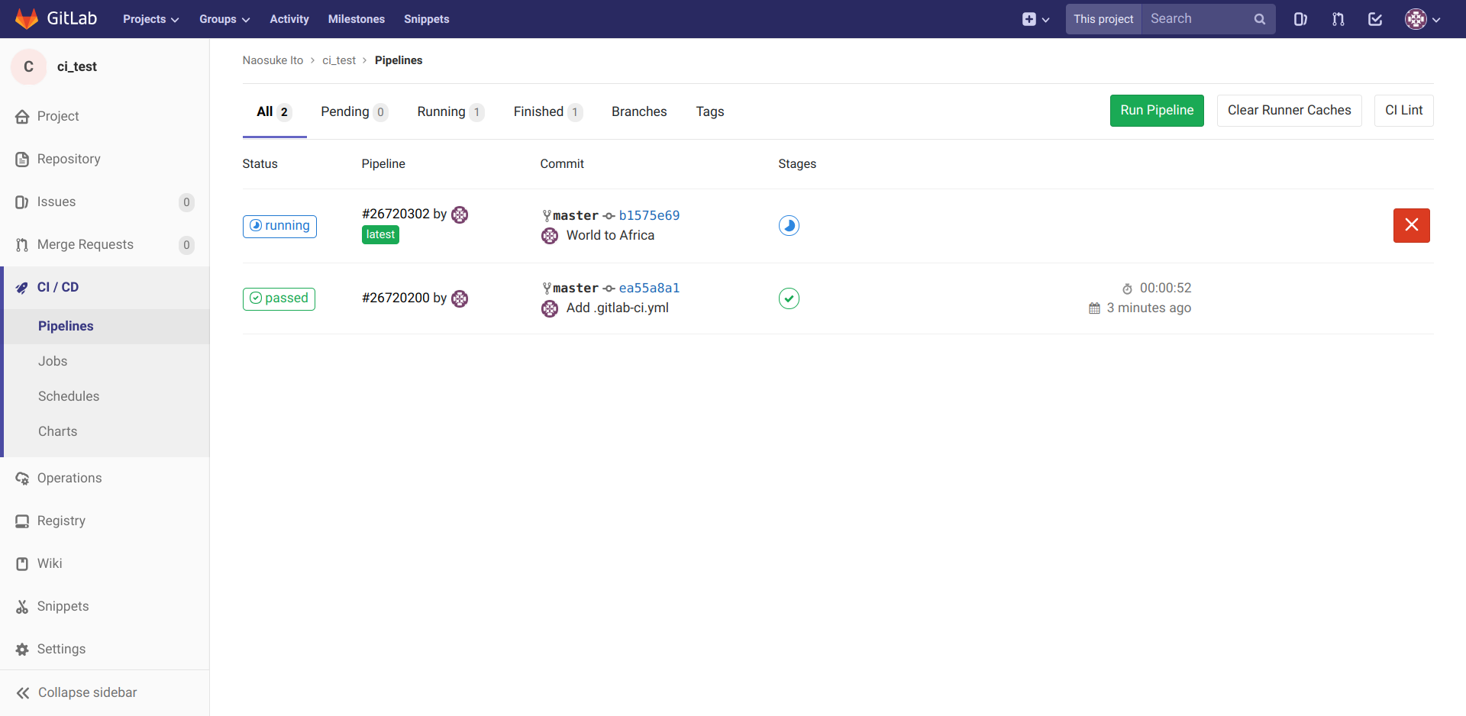Open the user avatar menu

(1422, 19)
